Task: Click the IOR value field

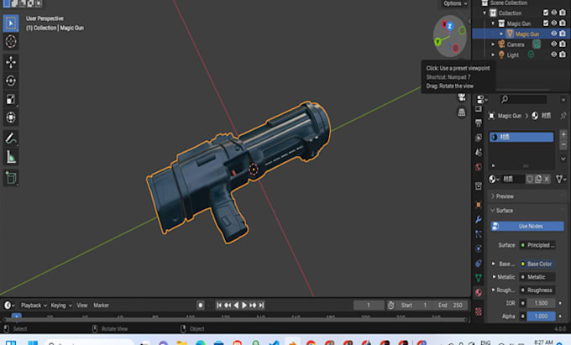Action: click(x=541, y=303)
